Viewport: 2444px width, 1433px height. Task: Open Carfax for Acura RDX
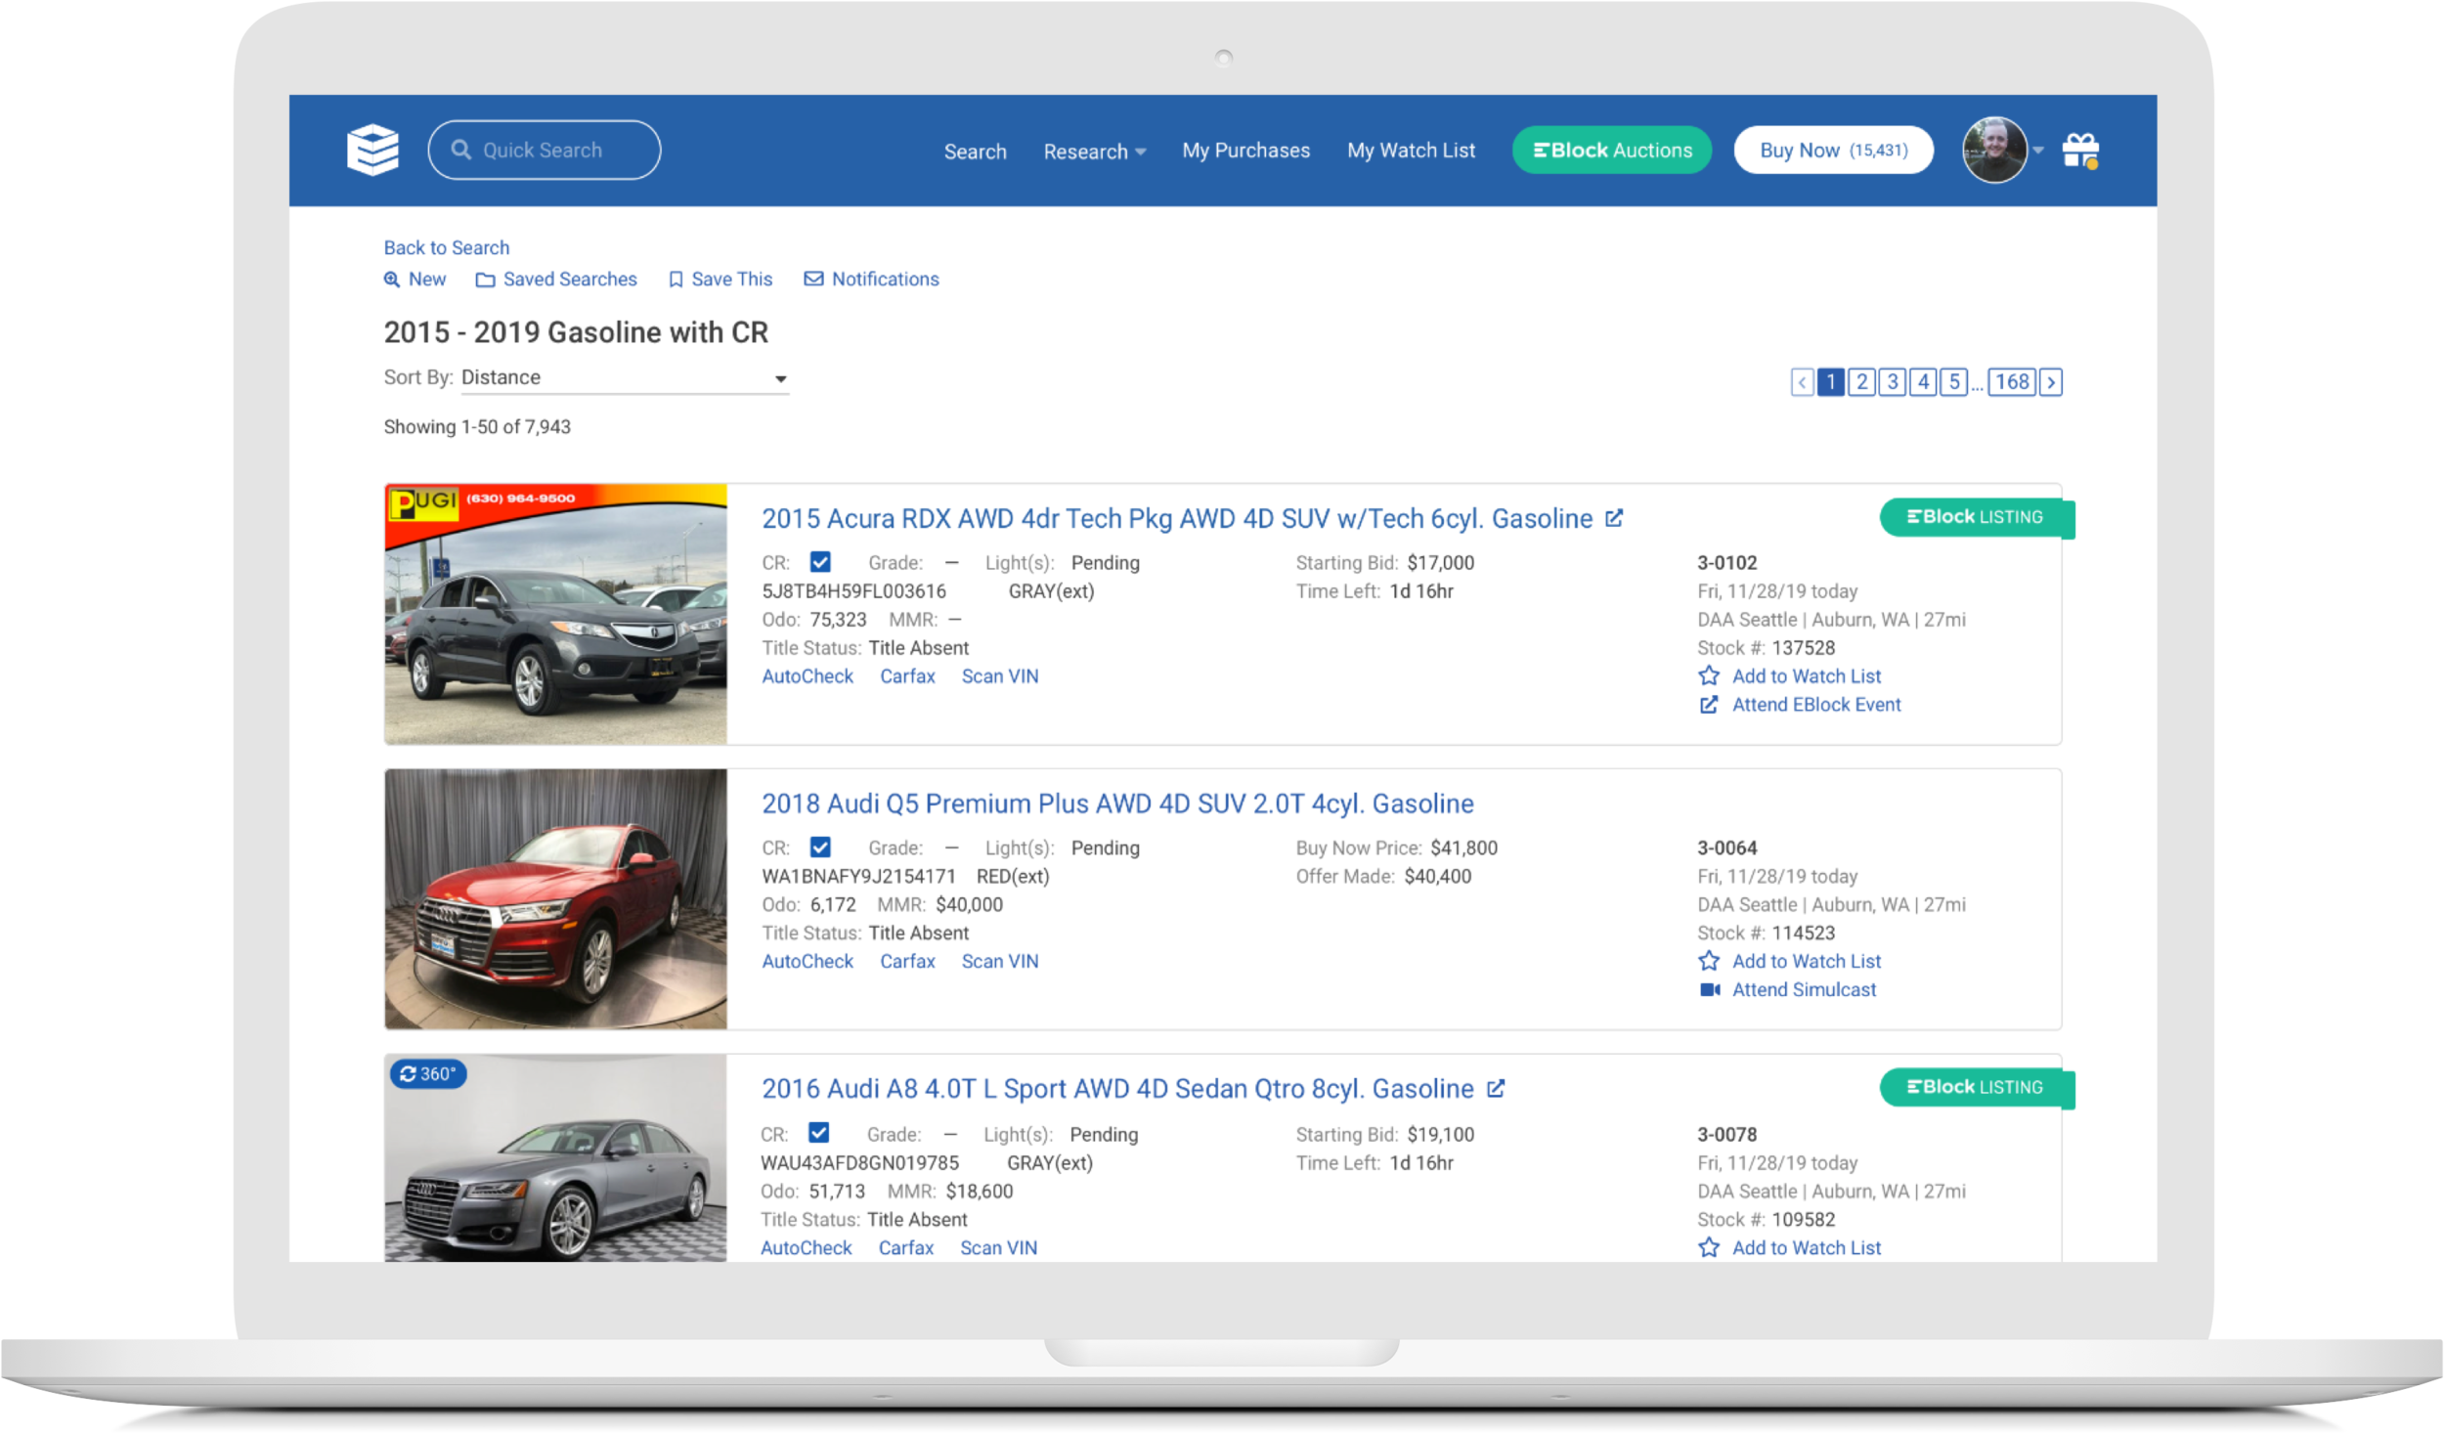pos(907,676)
